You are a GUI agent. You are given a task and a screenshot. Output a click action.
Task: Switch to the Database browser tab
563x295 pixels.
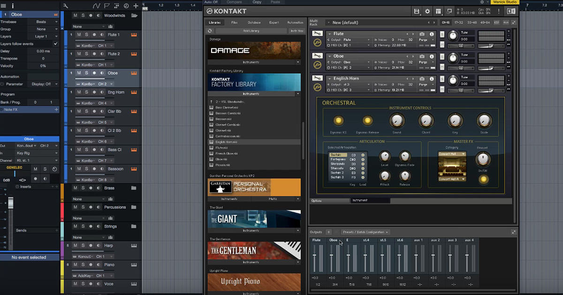[254, 23]
